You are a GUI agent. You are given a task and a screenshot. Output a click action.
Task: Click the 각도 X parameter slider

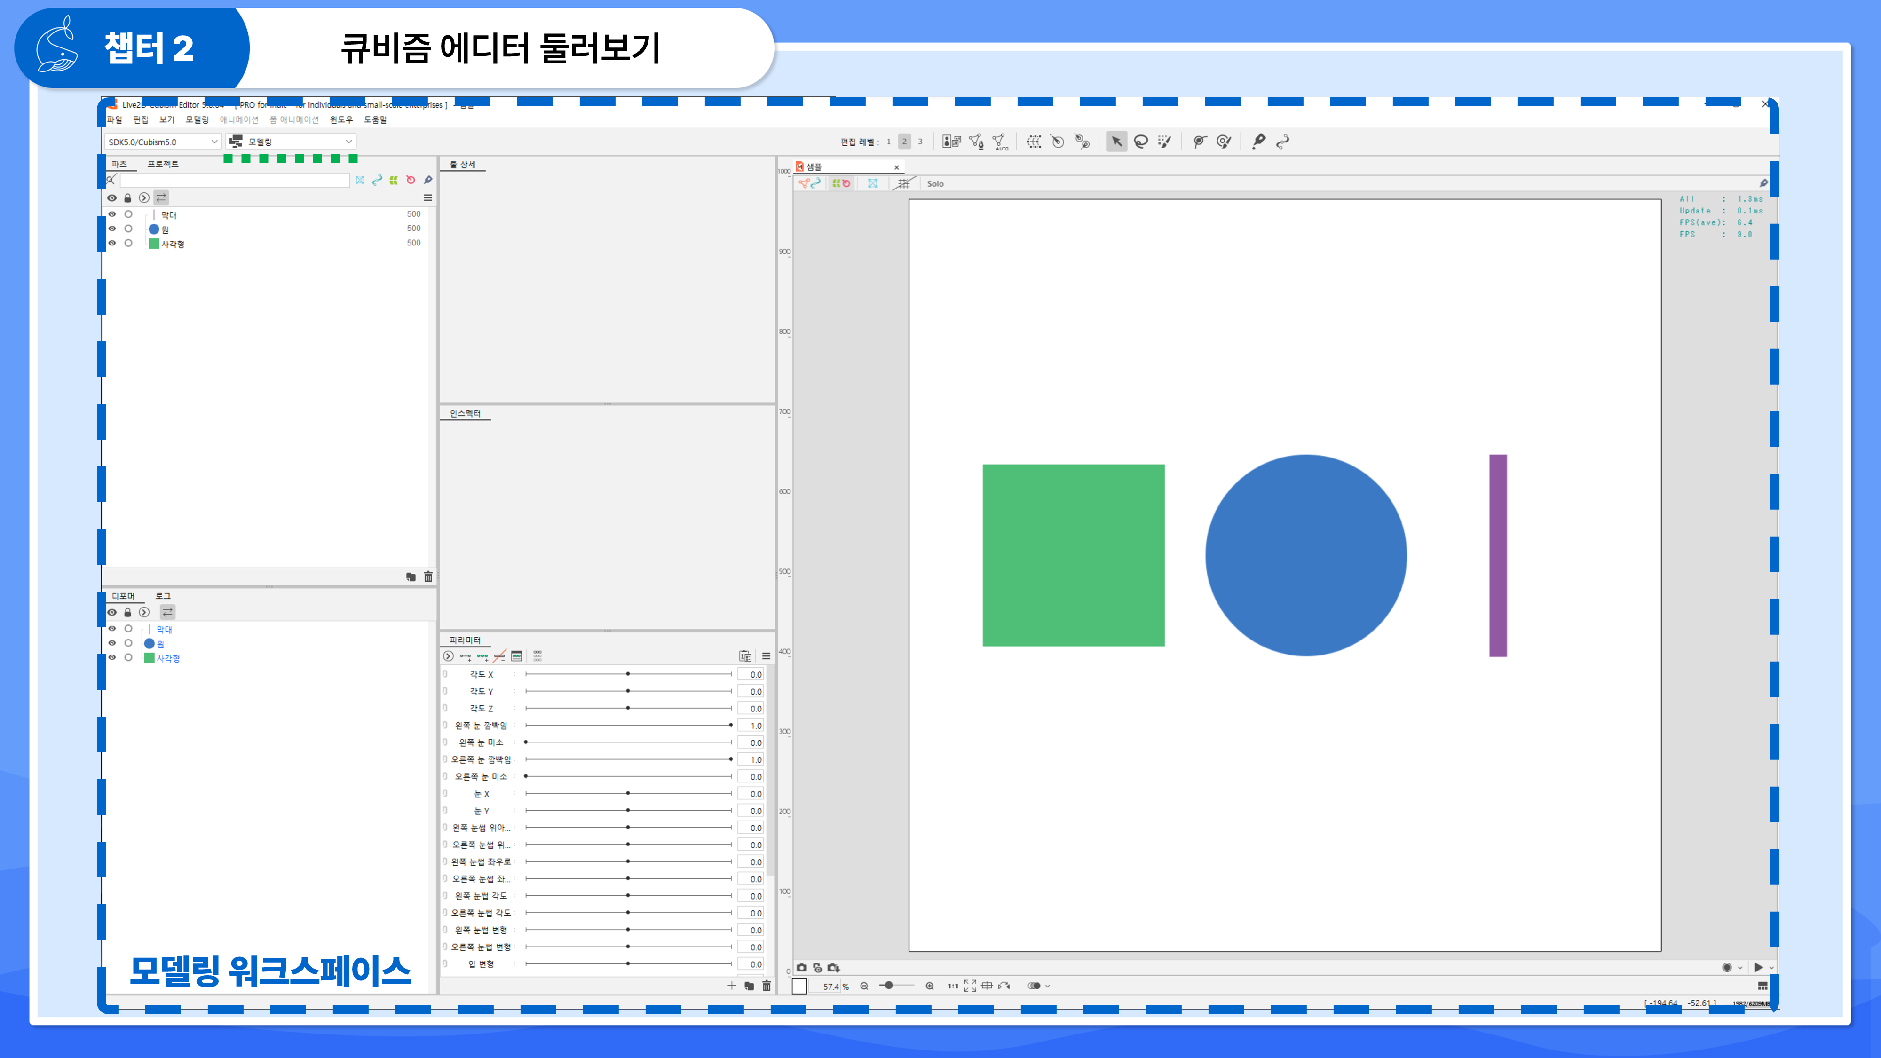(628, 674)
